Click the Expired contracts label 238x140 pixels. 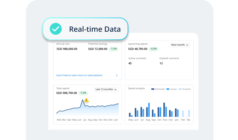pyautogui.click(x=169, y=58)
